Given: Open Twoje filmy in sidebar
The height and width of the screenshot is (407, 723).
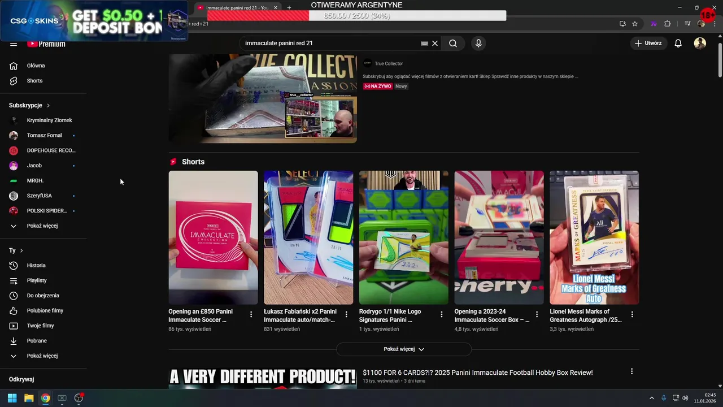Looking at the screenshot, I should point(43,326).
